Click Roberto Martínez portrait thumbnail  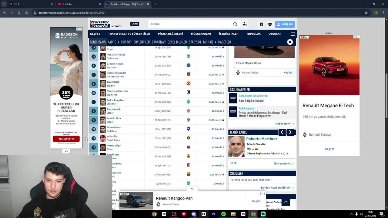[x=236, y=147]
